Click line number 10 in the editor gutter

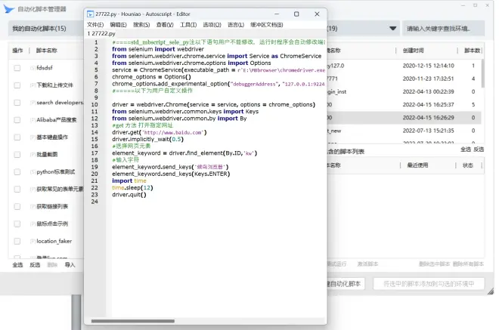[x=95, y=105]
